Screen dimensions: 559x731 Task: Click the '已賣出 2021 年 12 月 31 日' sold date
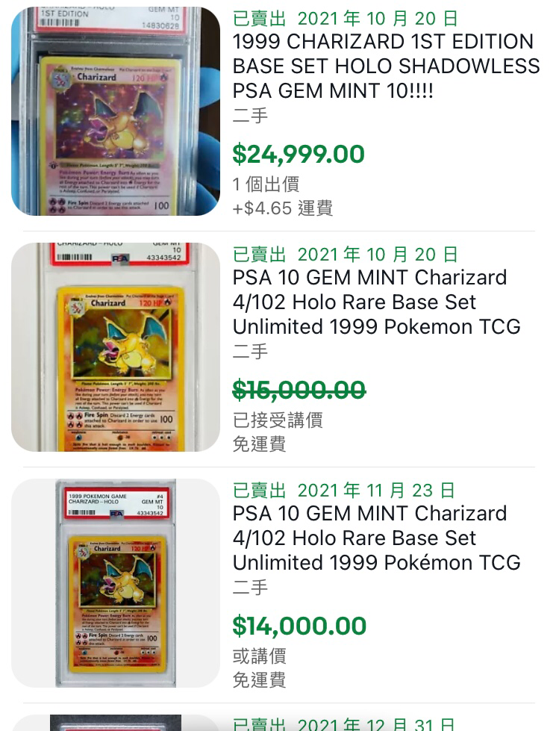pyautogui.click(x=344, y=724)
